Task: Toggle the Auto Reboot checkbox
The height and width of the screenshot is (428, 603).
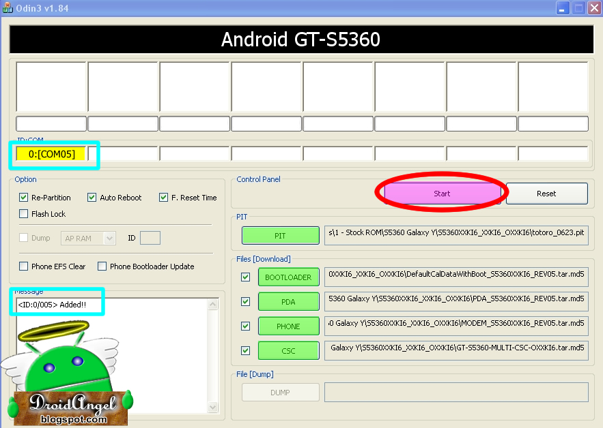Action: pos(92,197)
